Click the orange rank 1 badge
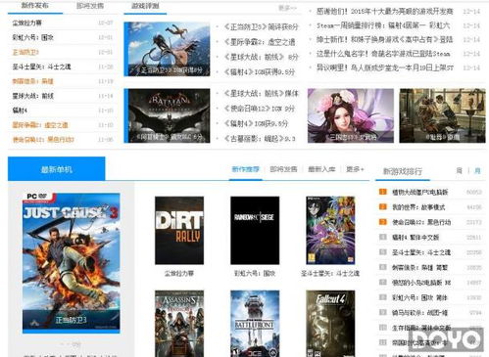 (382, 192)
